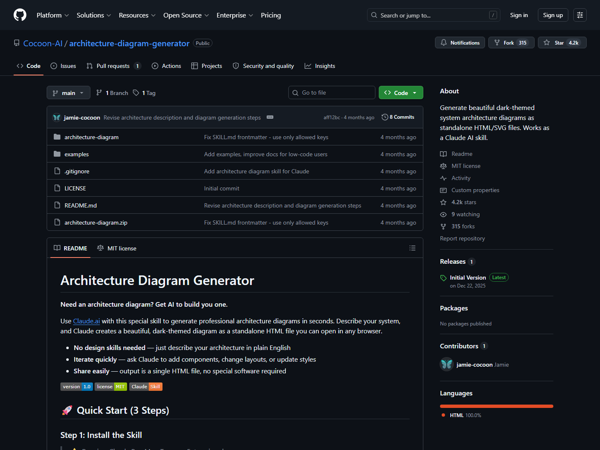Open the aff12bc commit hash link

[x=332, y=117]
